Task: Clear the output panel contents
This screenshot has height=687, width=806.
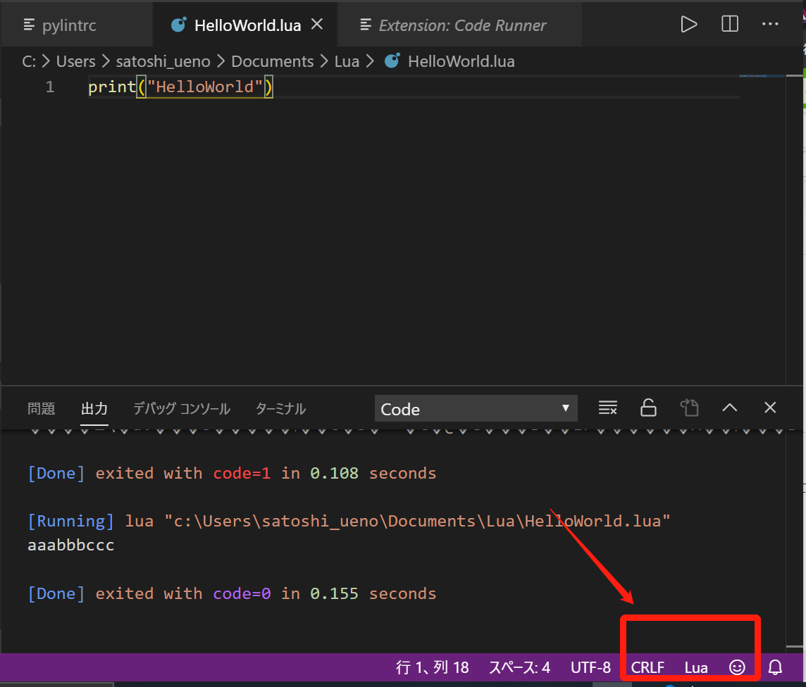Action: (607, 408)
